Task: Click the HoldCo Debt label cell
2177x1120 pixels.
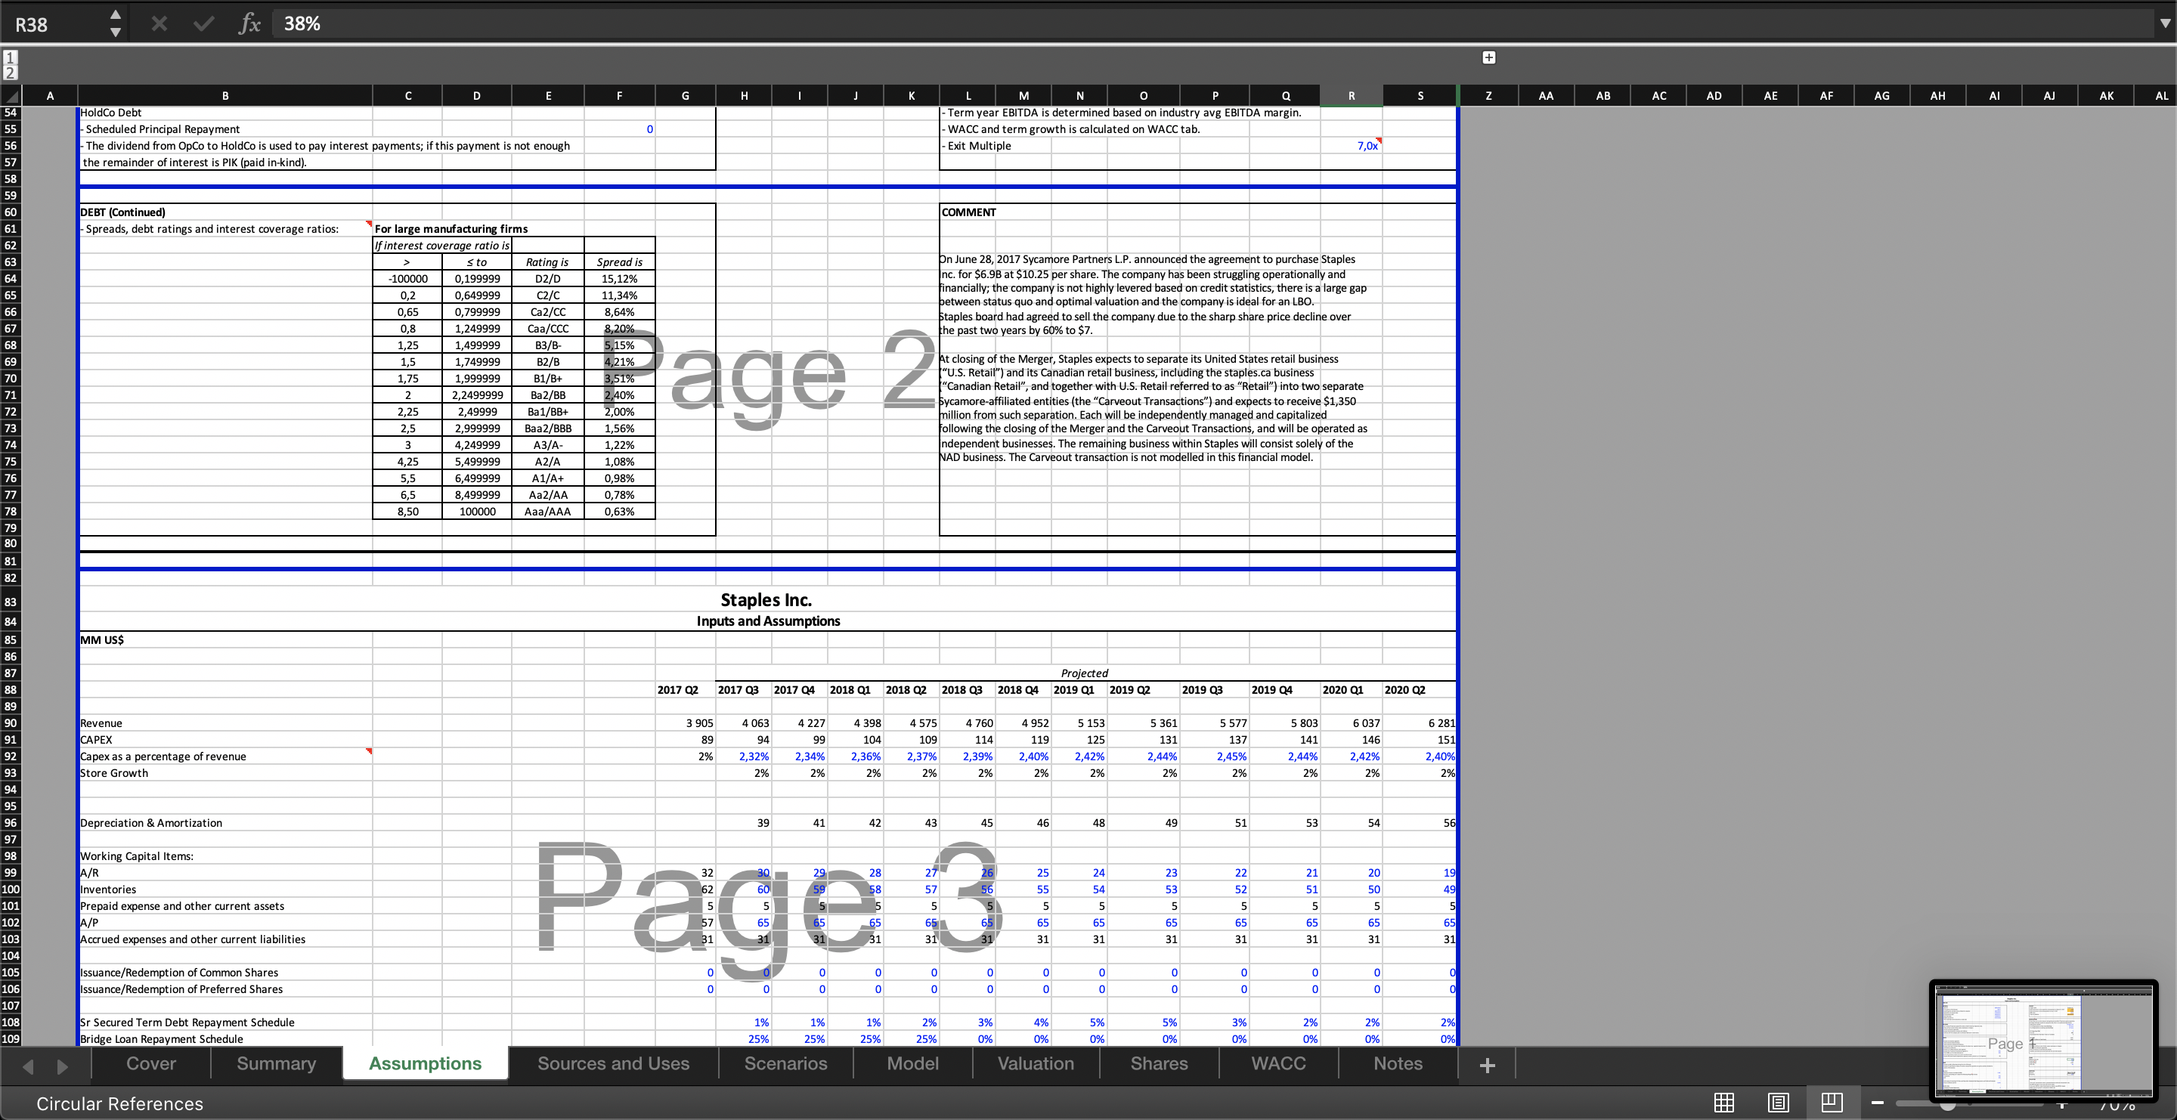Action: [x=110, y=113]
